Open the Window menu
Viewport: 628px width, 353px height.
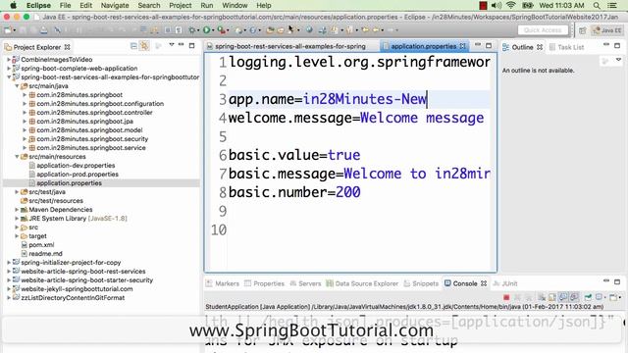pyautogui.click(x=235, y=6)
